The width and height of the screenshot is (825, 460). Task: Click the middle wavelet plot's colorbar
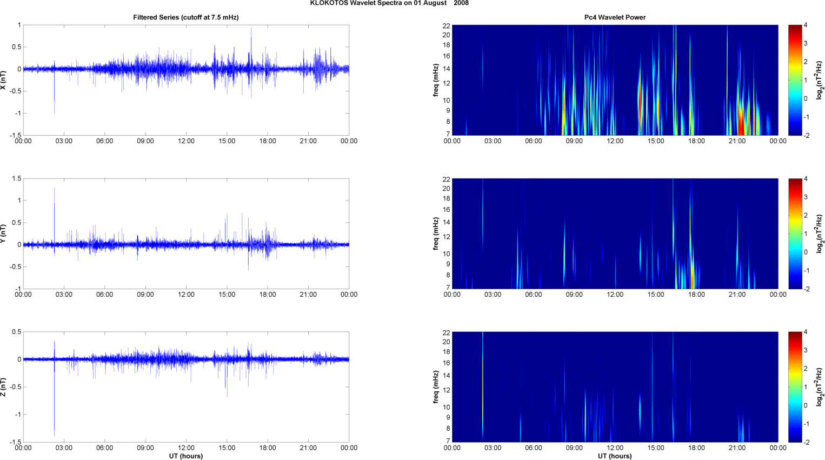tap(795, 234)
